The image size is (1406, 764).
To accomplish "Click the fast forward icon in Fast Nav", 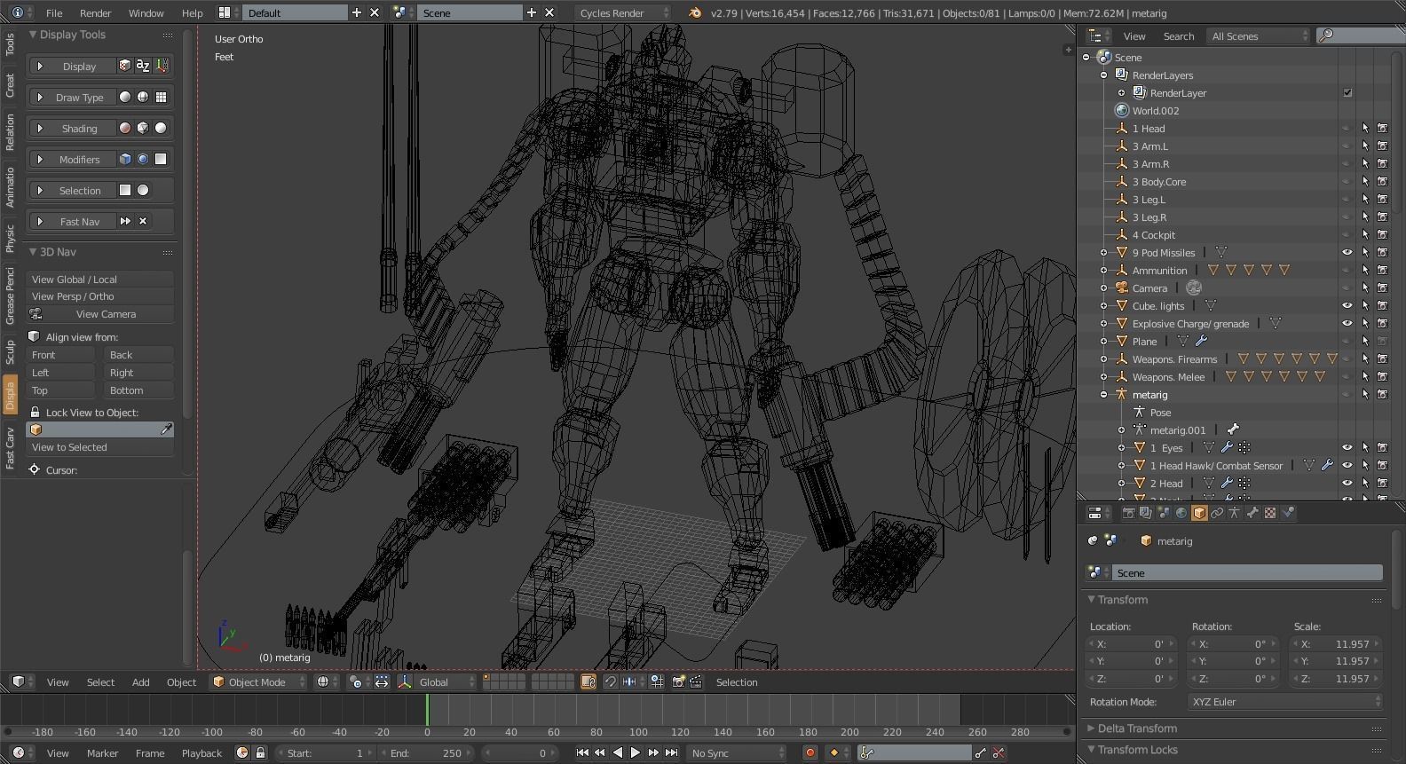I will coord(125,221).
